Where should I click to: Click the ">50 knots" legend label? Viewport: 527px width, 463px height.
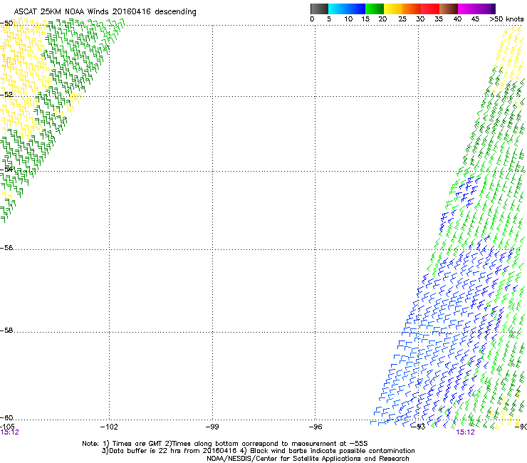(x=506, y=19)
